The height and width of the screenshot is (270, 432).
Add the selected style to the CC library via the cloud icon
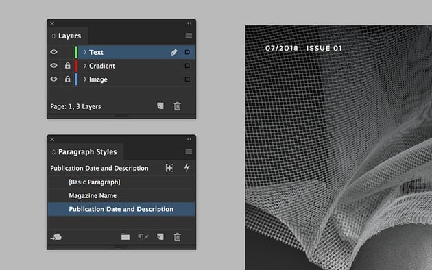[x=56, y=236]
